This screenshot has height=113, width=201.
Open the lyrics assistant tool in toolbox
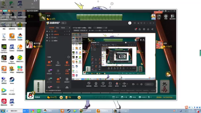click(67, 80)
